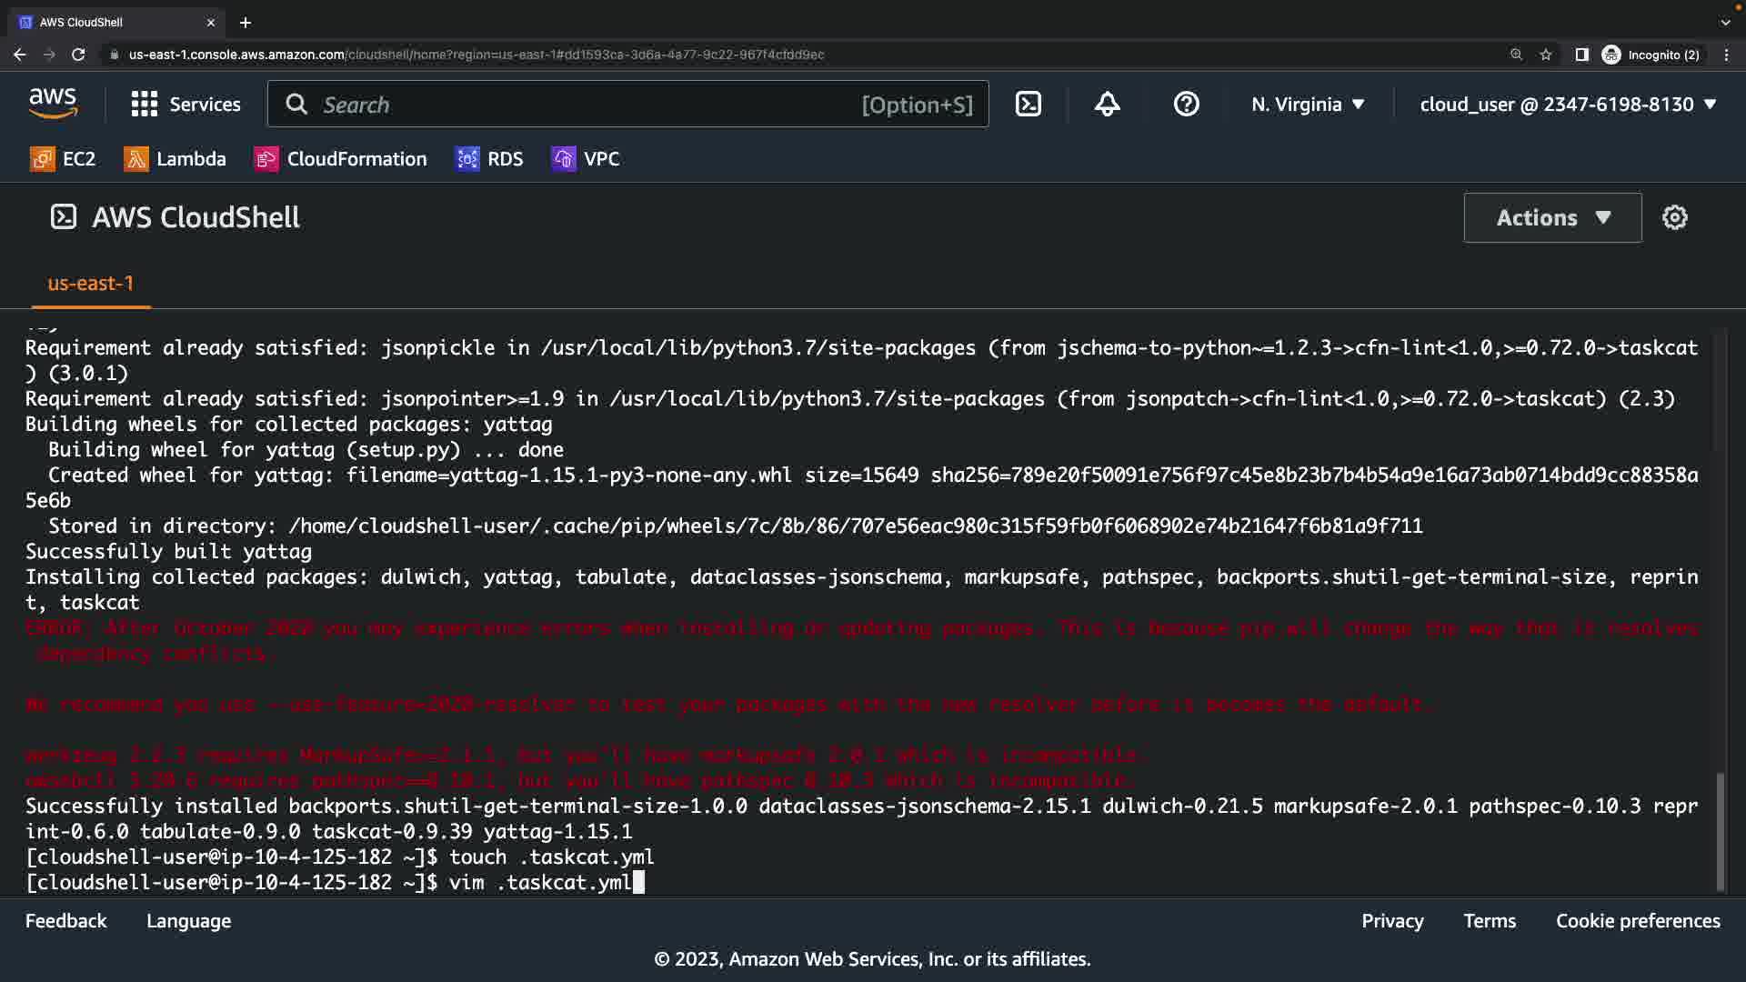Open Cookie preferences in the footer
1746x982 pixels.
click(1638, 921)
